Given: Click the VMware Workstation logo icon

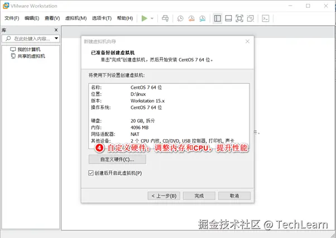Looking at the screenshot, I should [6, 6].
